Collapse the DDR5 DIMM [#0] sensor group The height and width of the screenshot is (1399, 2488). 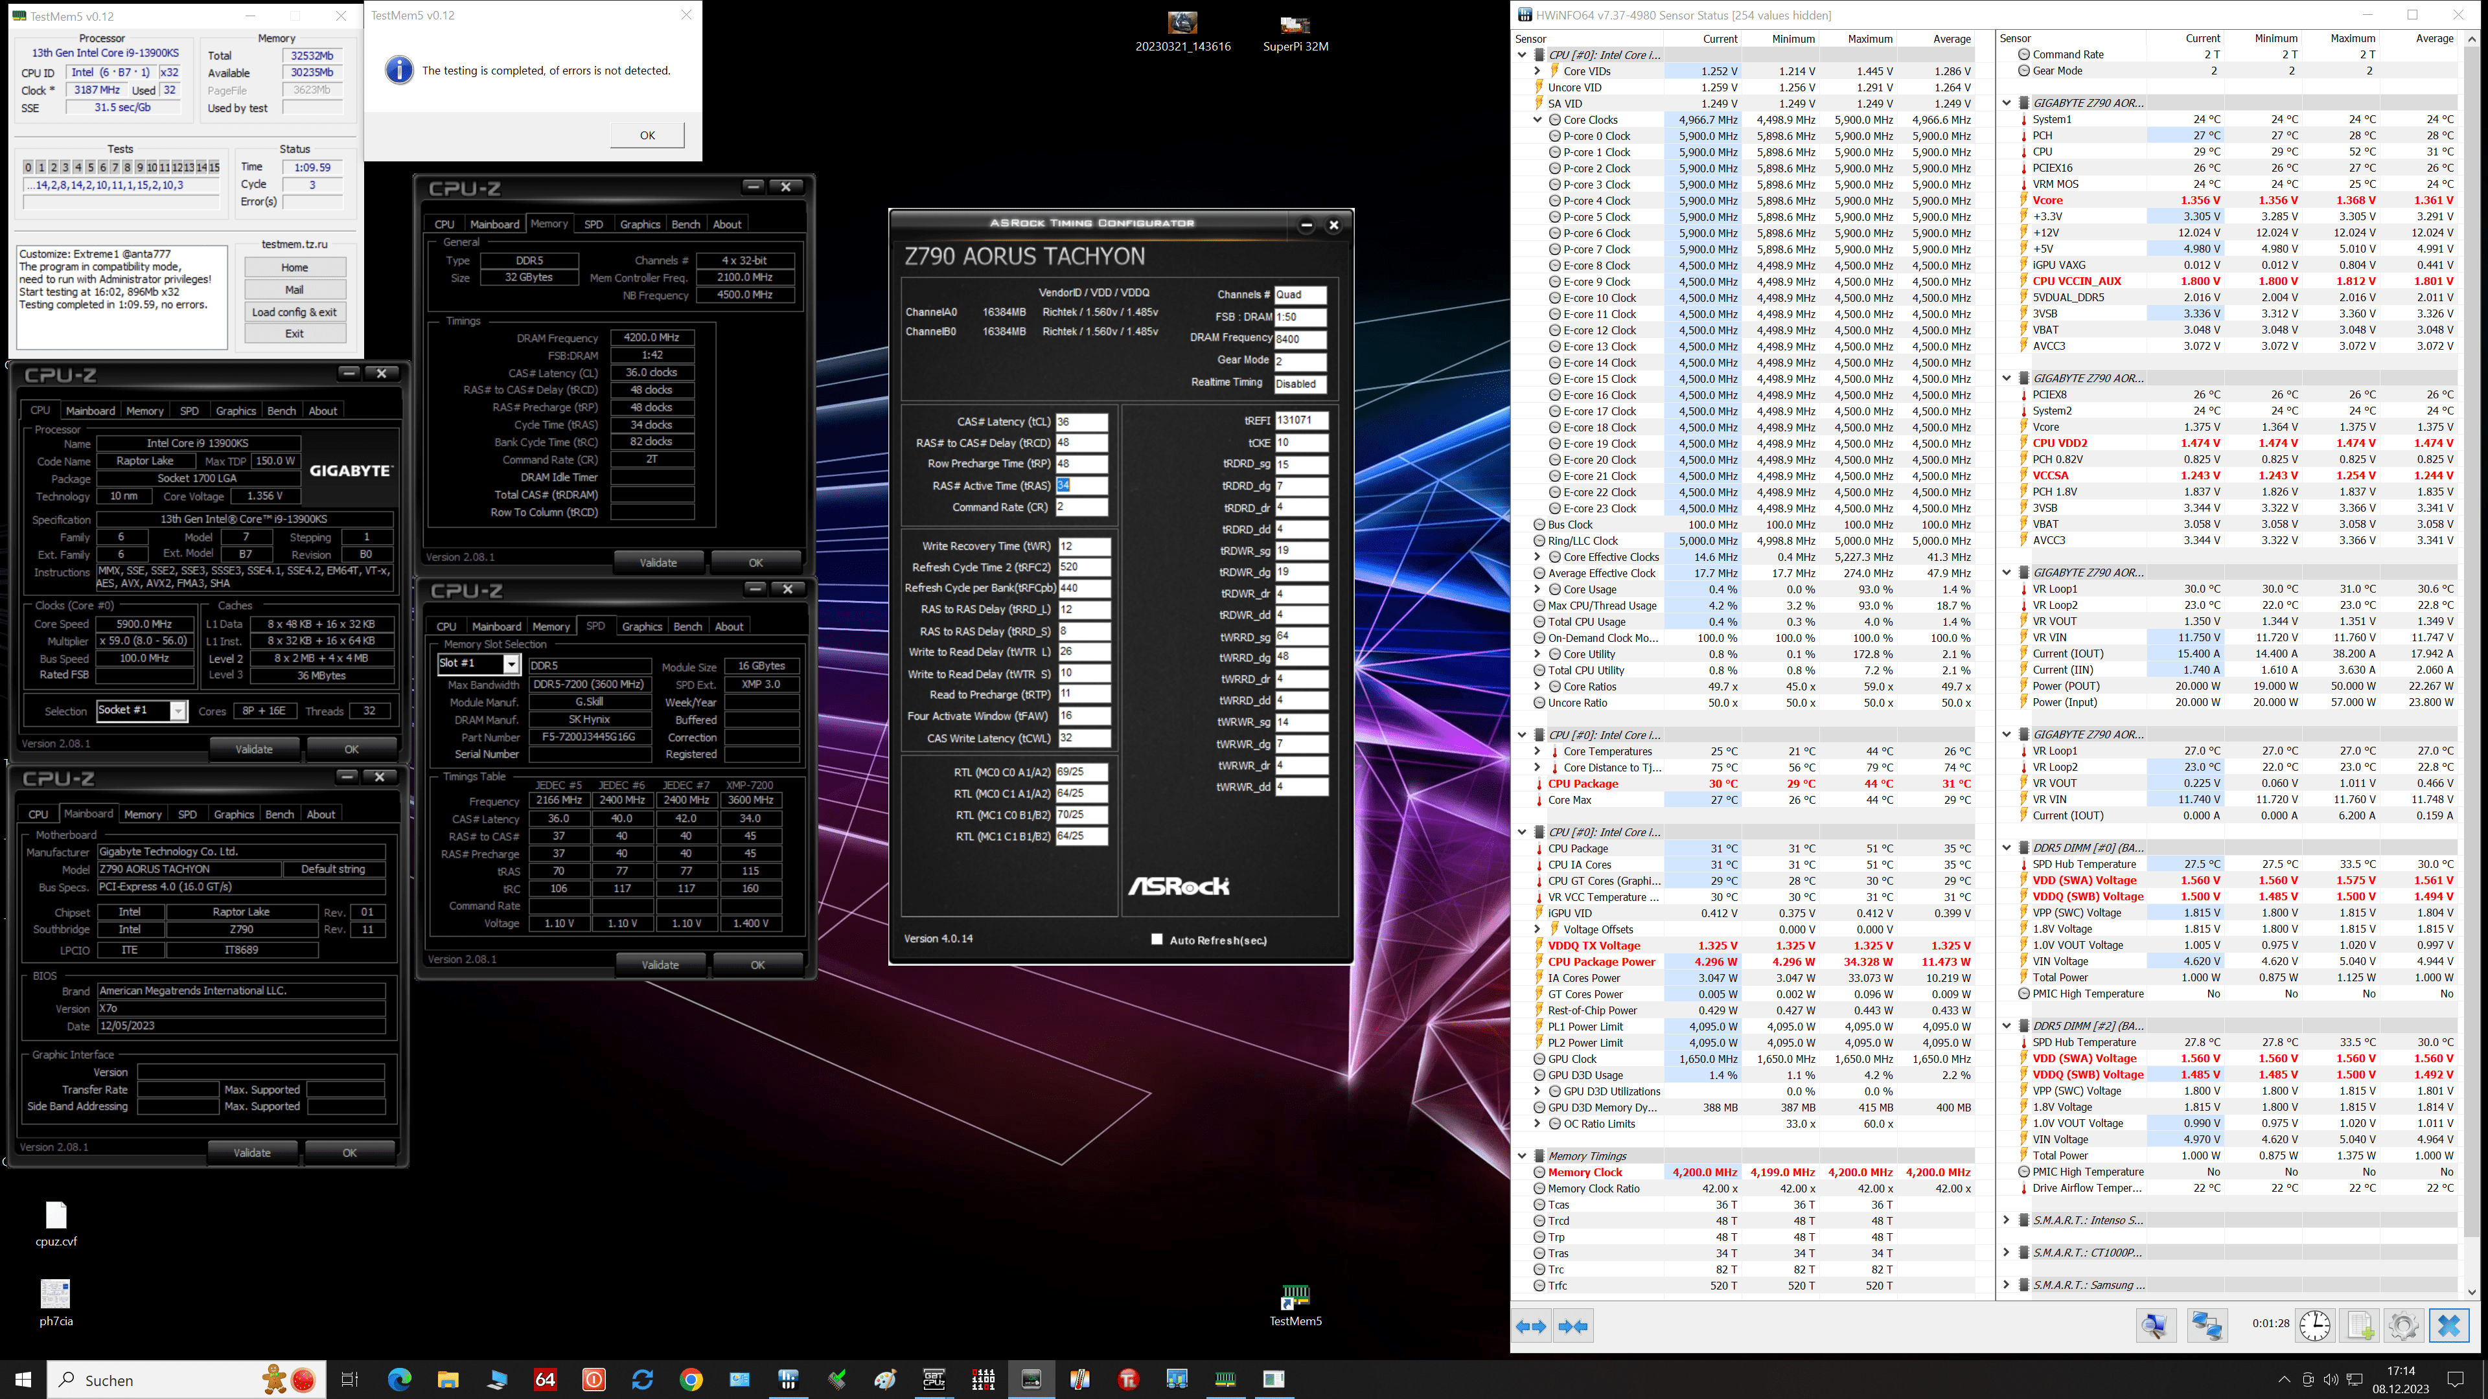(x=2007, y=848)
